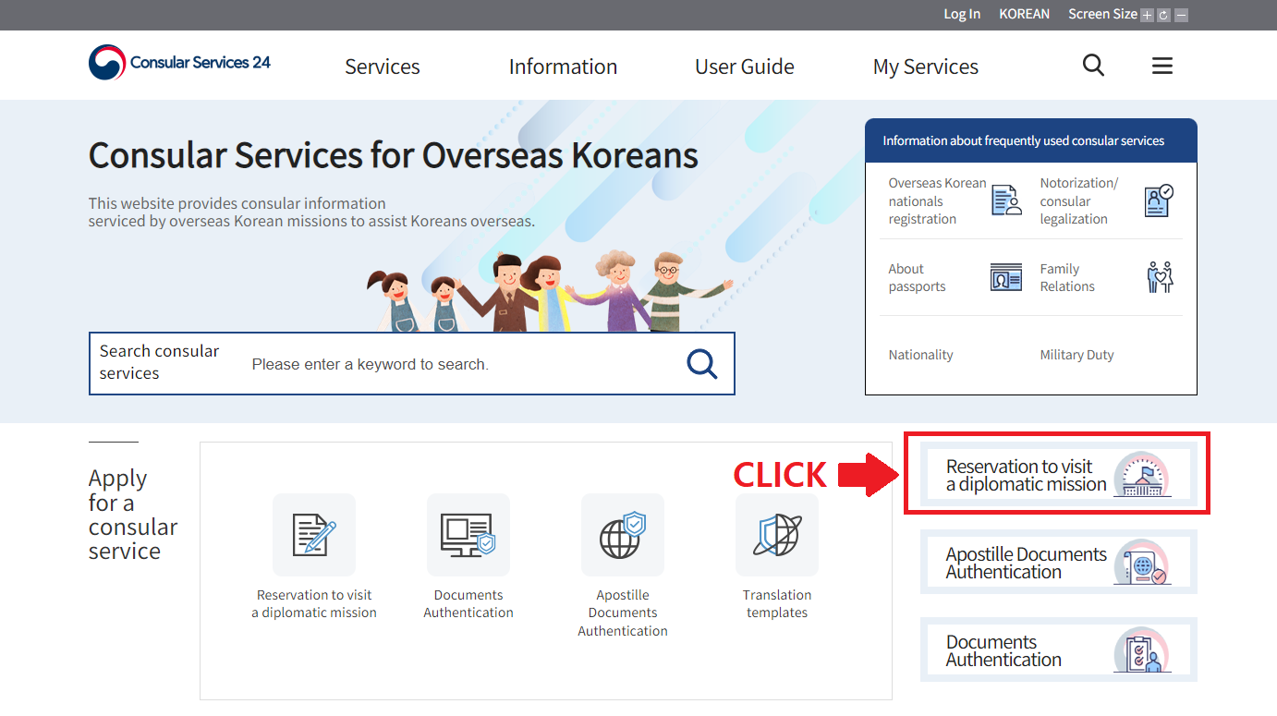Select the Documents Authentication monitor icon
The height and width of the screenshot is (716, 1277).
point(468,535)
